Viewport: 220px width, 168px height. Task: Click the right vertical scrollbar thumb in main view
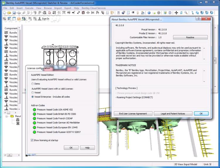click(x=215, y=61)
